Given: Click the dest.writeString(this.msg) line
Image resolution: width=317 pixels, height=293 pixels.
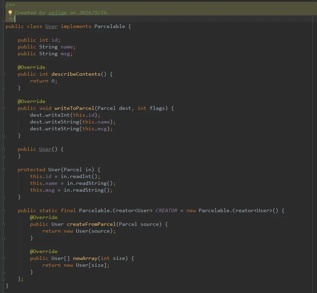Looking at the screenshot, I should (71, 129).
